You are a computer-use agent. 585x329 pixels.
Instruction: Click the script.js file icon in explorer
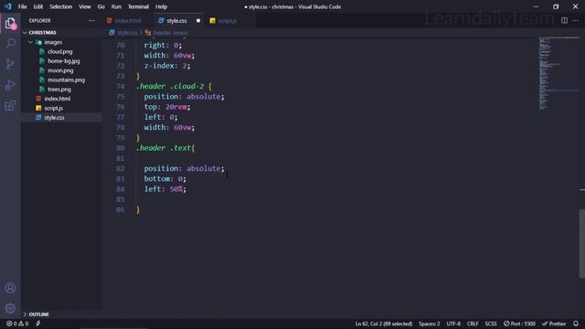coord(38,108)
